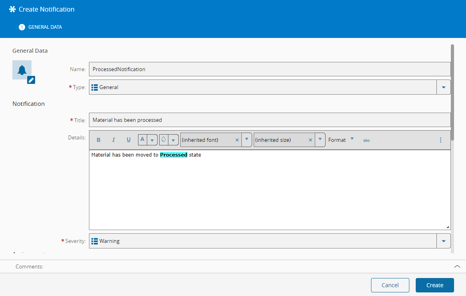Select the General Data step tab
This screenshot has width=466, height=296.
click(x=41, y=27)
